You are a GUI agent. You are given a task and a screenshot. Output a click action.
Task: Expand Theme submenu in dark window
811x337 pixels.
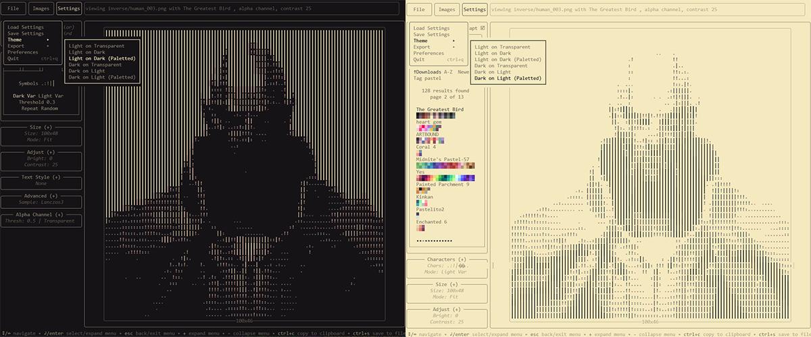click(x=28, y=40)
